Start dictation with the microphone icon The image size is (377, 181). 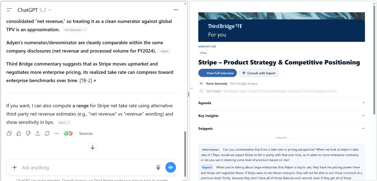click(x=158, y=168)
